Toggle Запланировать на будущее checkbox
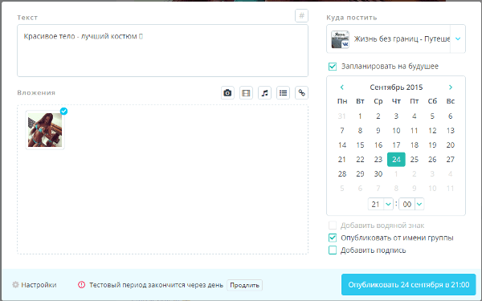Viewport: 482px width, 301px height. (x=333, y=67)
